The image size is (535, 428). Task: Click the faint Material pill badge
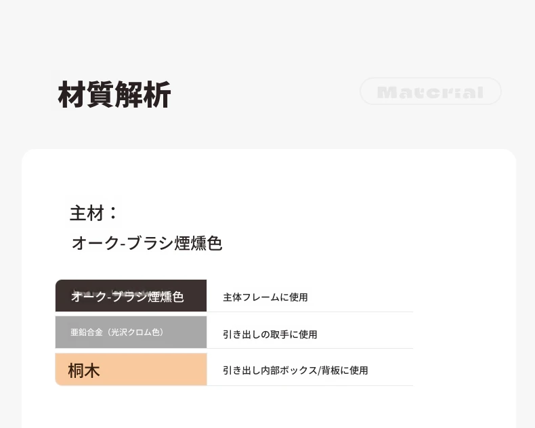pyautogui.click(x=431, y=91)
